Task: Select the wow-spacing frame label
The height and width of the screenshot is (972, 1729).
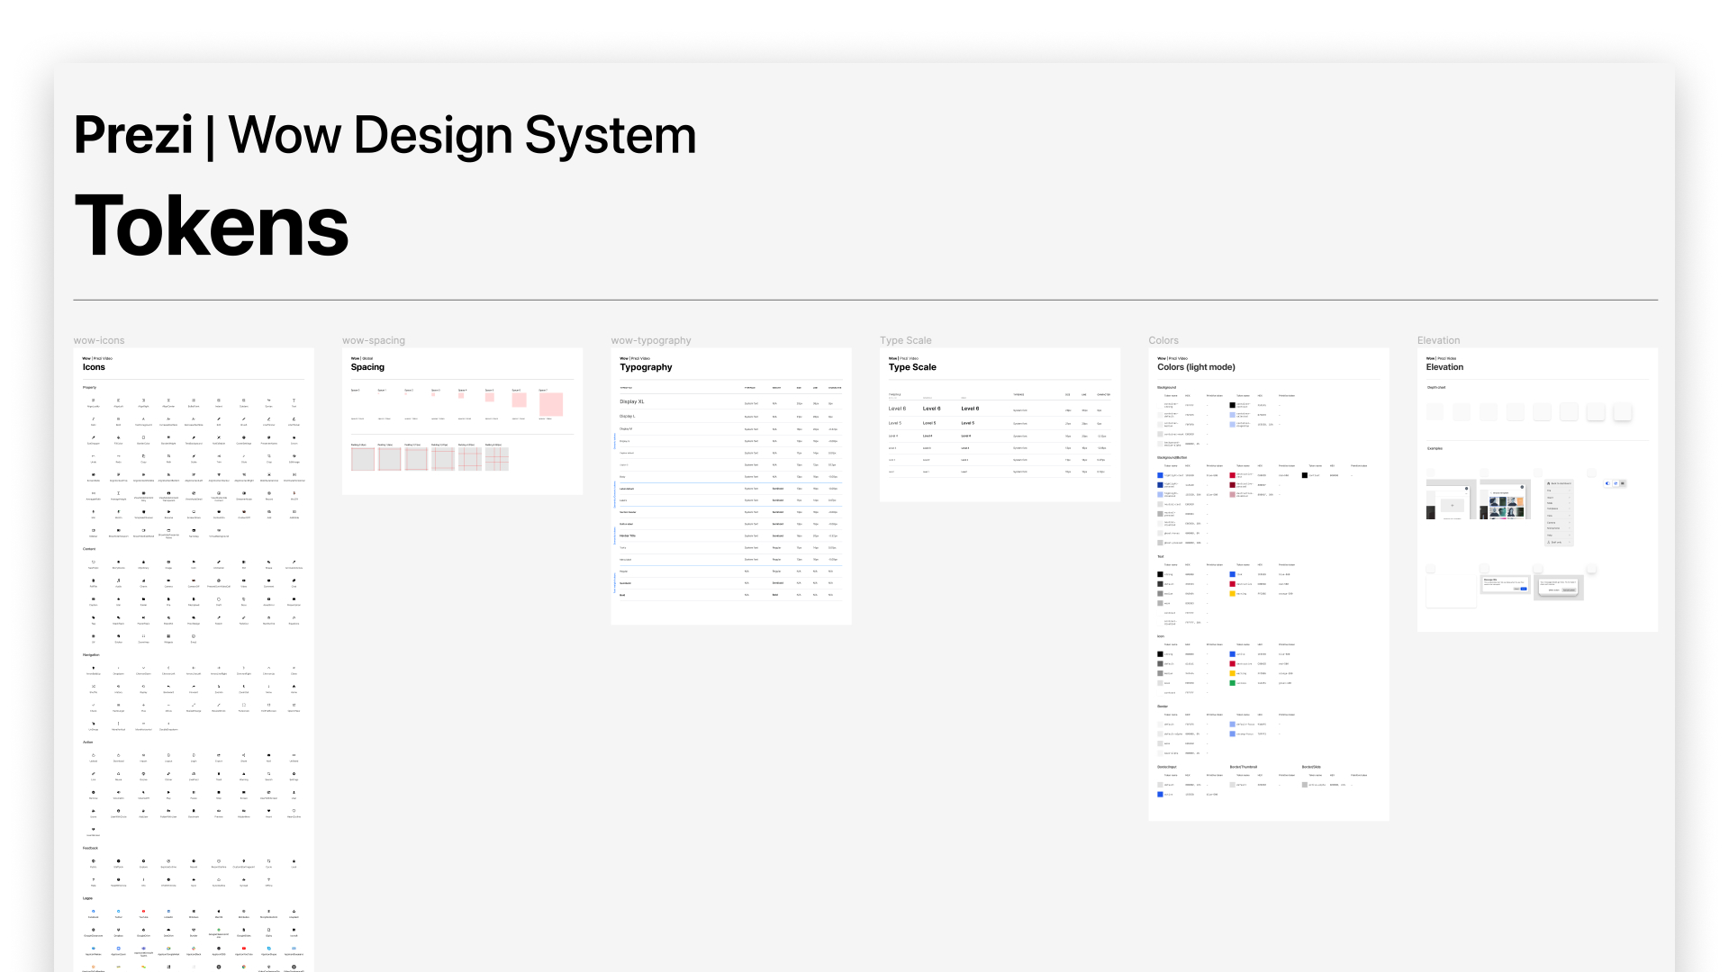Action: pyautogui.click(x=374, y=340)
